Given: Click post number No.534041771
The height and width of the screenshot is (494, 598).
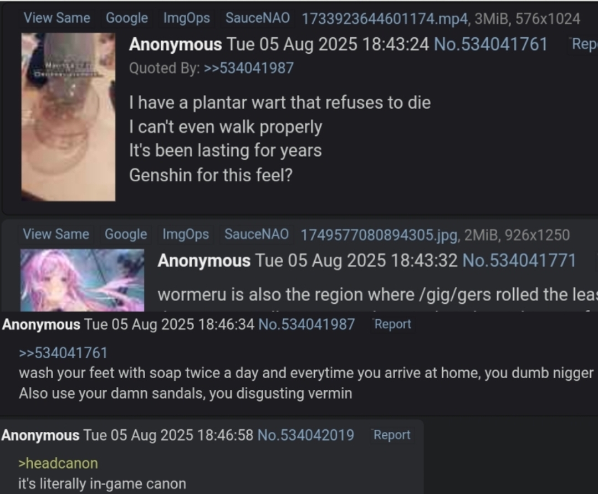Looking at the screenshot, I should coord(519,261).
